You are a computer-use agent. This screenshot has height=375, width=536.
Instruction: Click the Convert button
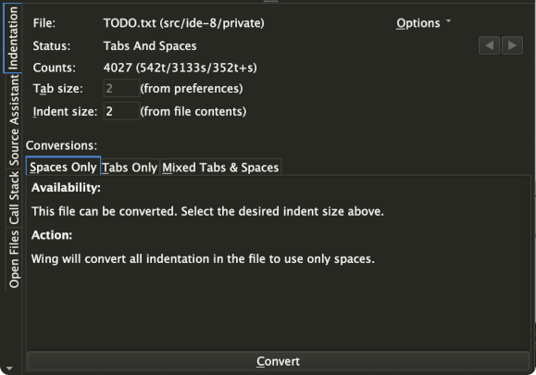(x=278, y=361)
